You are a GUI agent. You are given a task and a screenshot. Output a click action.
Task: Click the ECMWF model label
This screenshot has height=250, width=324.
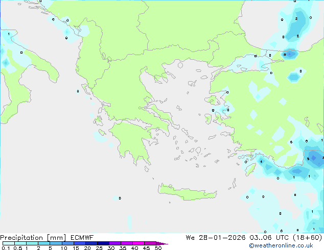[x=82, y=238]
